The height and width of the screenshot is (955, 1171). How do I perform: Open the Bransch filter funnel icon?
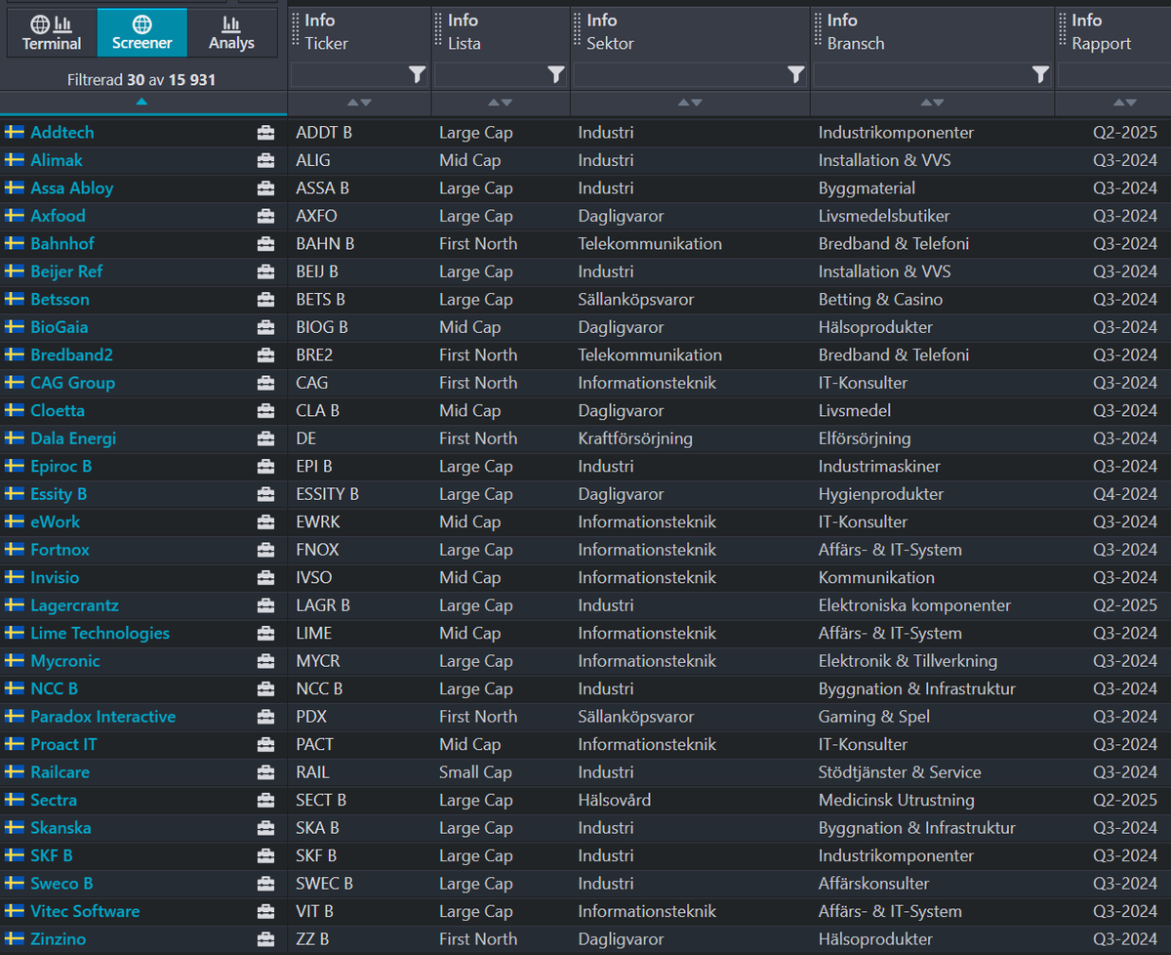pos(1040,75)
